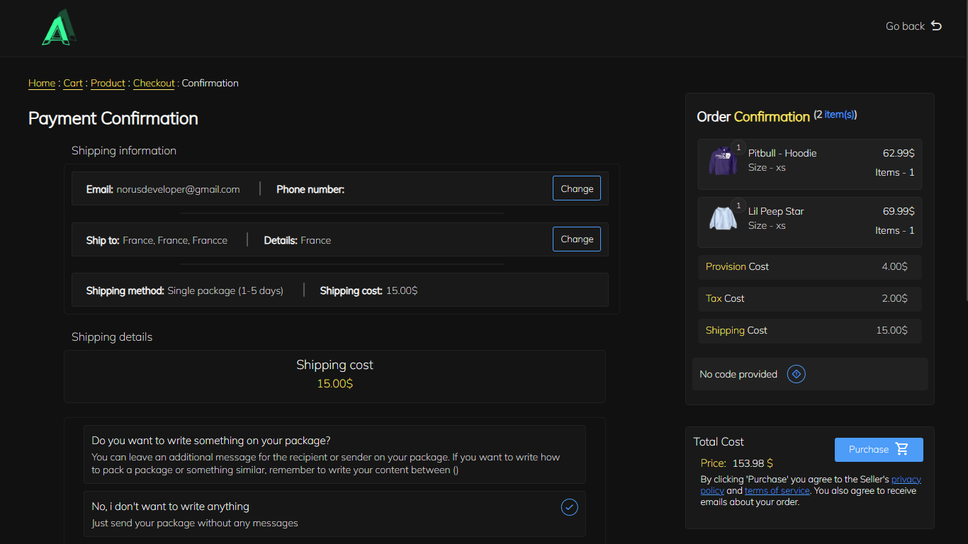Open the Product breadcrumb link
968x544 pixels.
[x=108, y=83]
